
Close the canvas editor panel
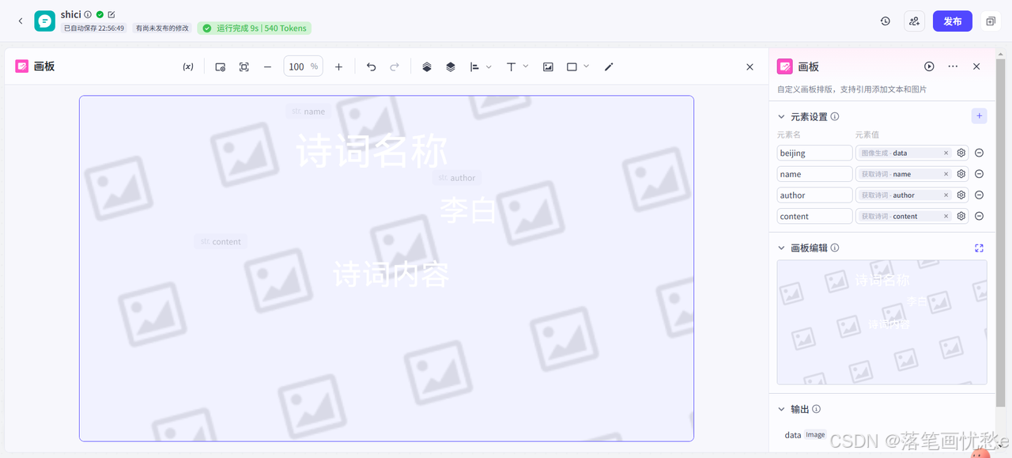tap(750, 67)
